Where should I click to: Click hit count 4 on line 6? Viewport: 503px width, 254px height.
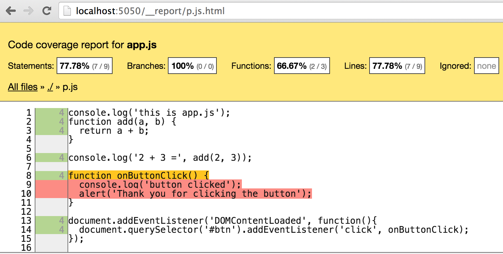pyautogui.click(x=62, y=158)
